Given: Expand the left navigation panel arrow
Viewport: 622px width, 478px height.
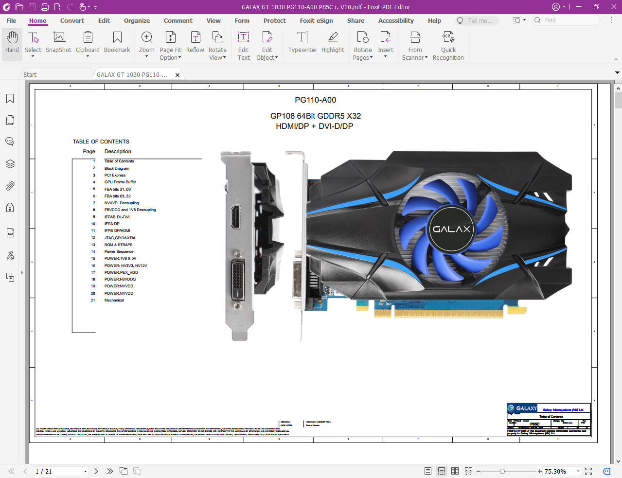Looking at the screenshot, I should coord(22,272).
